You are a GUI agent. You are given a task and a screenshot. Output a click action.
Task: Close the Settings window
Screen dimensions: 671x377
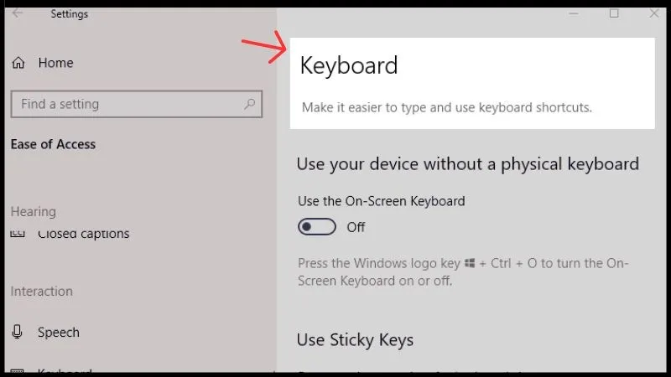654,13
